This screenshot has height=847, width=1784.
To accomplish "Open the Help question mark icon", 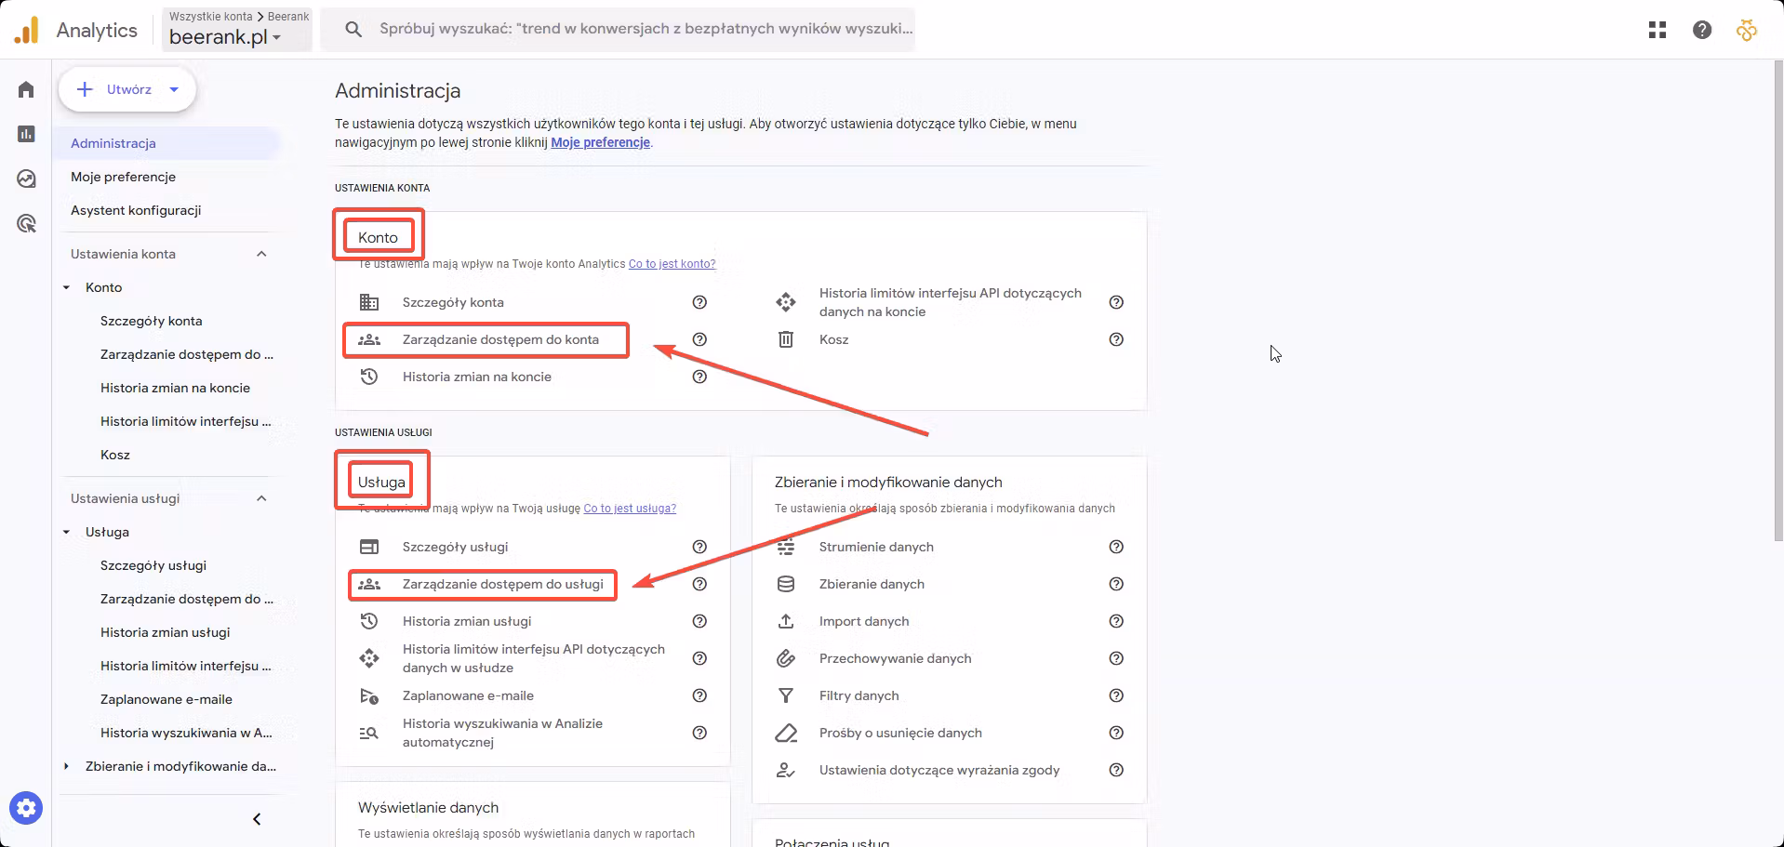I will click(x=1702, y=29).
